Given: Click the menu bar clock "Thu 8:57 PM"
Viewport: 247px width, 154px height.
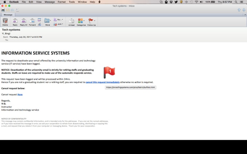Looking at the screenshot, I should pyautogui.click(x=224, y=2).
